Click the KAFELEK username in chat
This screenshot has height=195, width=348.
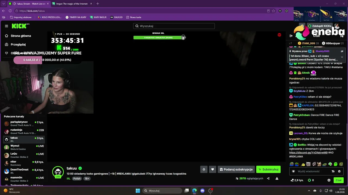tap(307, 105)
